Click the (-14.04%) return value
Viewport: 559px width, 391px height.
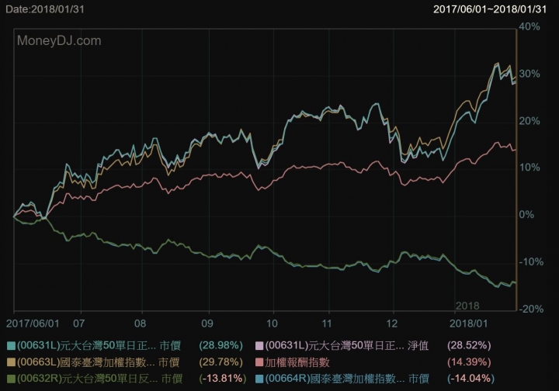(471, 379)
